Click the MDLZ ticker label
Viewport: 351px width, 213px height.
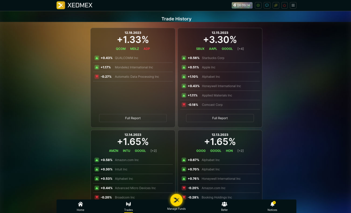pos(134,49)
